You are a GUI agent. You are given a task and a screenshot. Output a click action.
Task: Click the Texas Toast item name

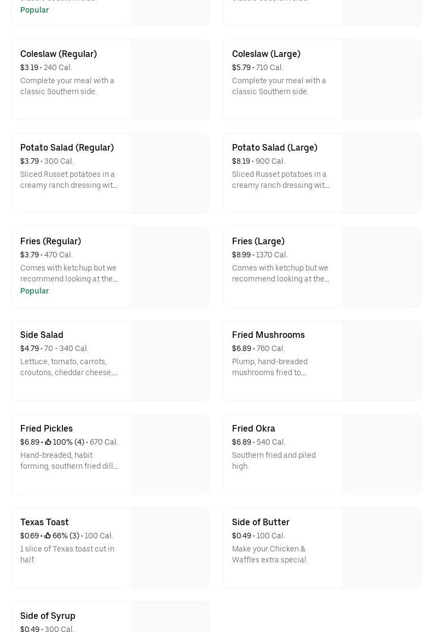[x=44, y=522]
